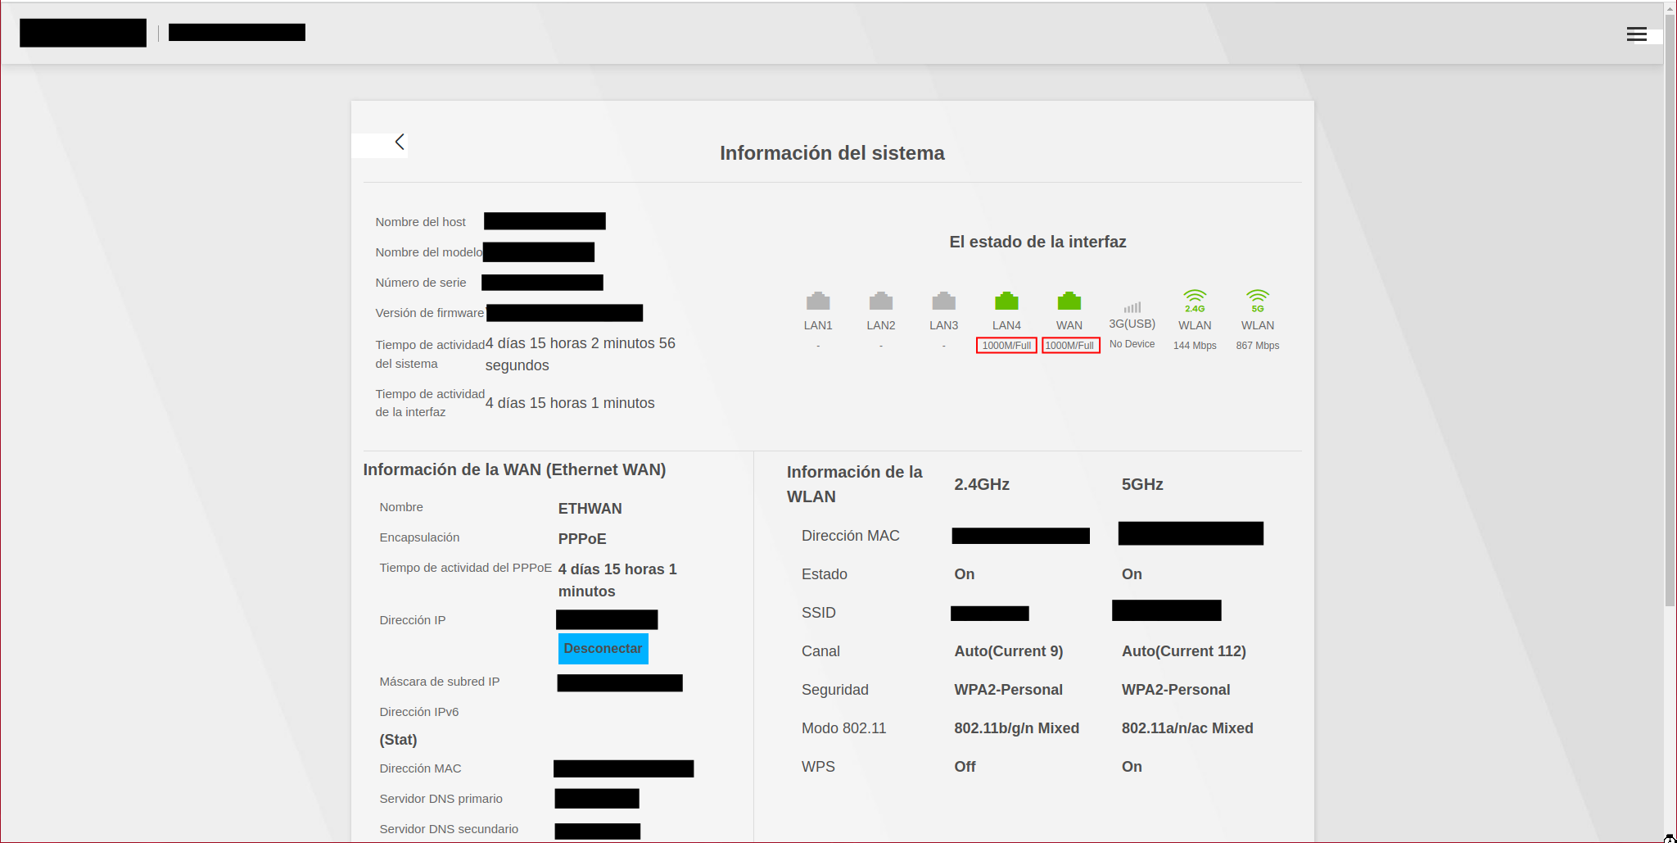Click the LAN4 1000M/Full speed label

tap(1006, 346)
